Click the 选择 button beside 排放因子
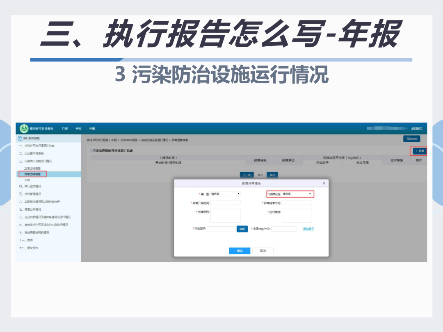This screenshot has width=443, height=332. [x=242, y=229]
